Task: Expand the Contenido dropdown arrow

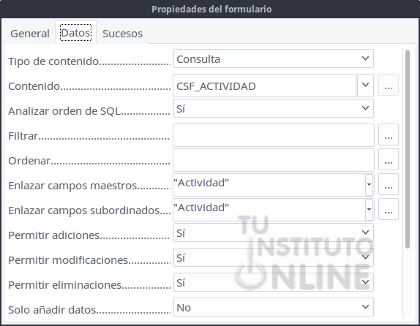Action: pyautogui.click(x=365, y=86)
